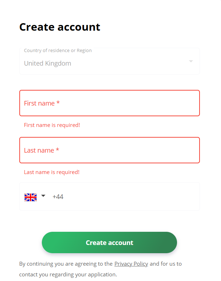Select the United Kingdom country field
Image resolution: width=221 pixels, height=281 pixels.
click(109, 61)
